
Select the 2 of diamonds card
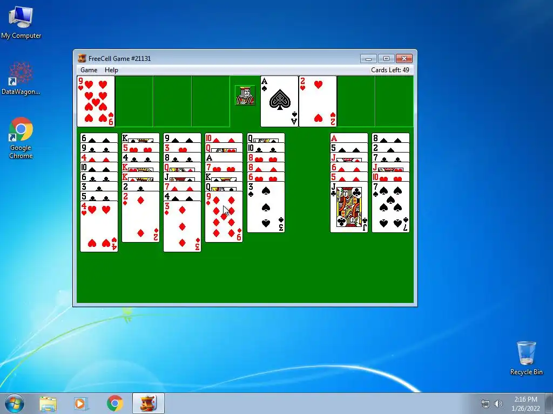tap(141, 217)
